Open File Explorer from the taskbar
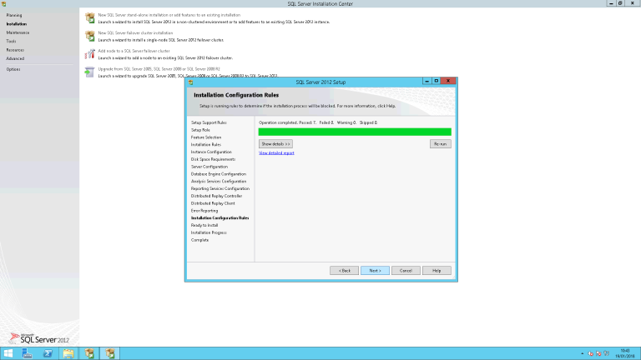The width and height of the screenshot is (641, 360). [x=68, y=352]
